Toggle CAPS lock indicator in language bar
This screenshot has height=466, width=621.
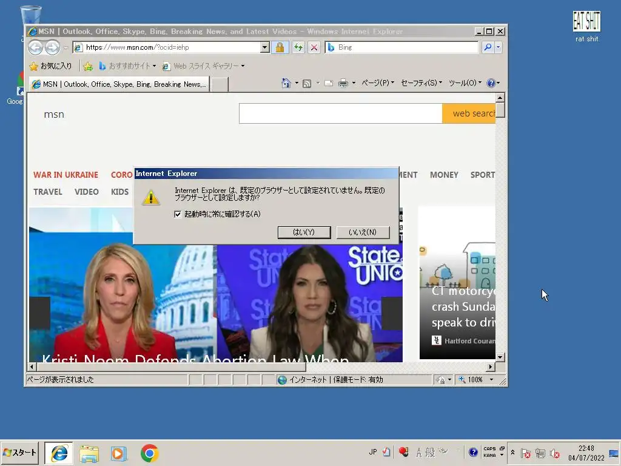[x=489, y=448]
